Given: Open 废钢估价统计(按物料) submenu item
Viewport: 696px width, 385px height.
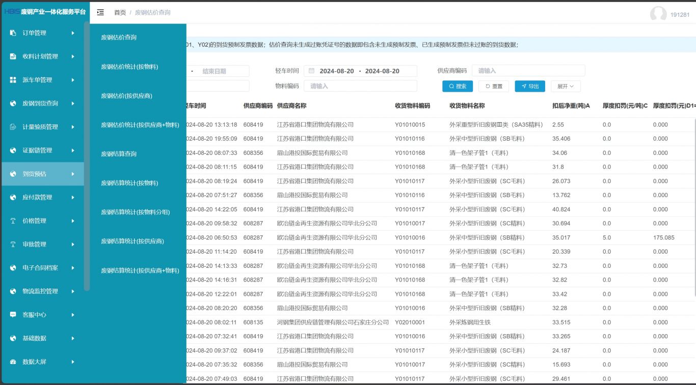Looking at the screenshot, I should [x=129, y=67].
